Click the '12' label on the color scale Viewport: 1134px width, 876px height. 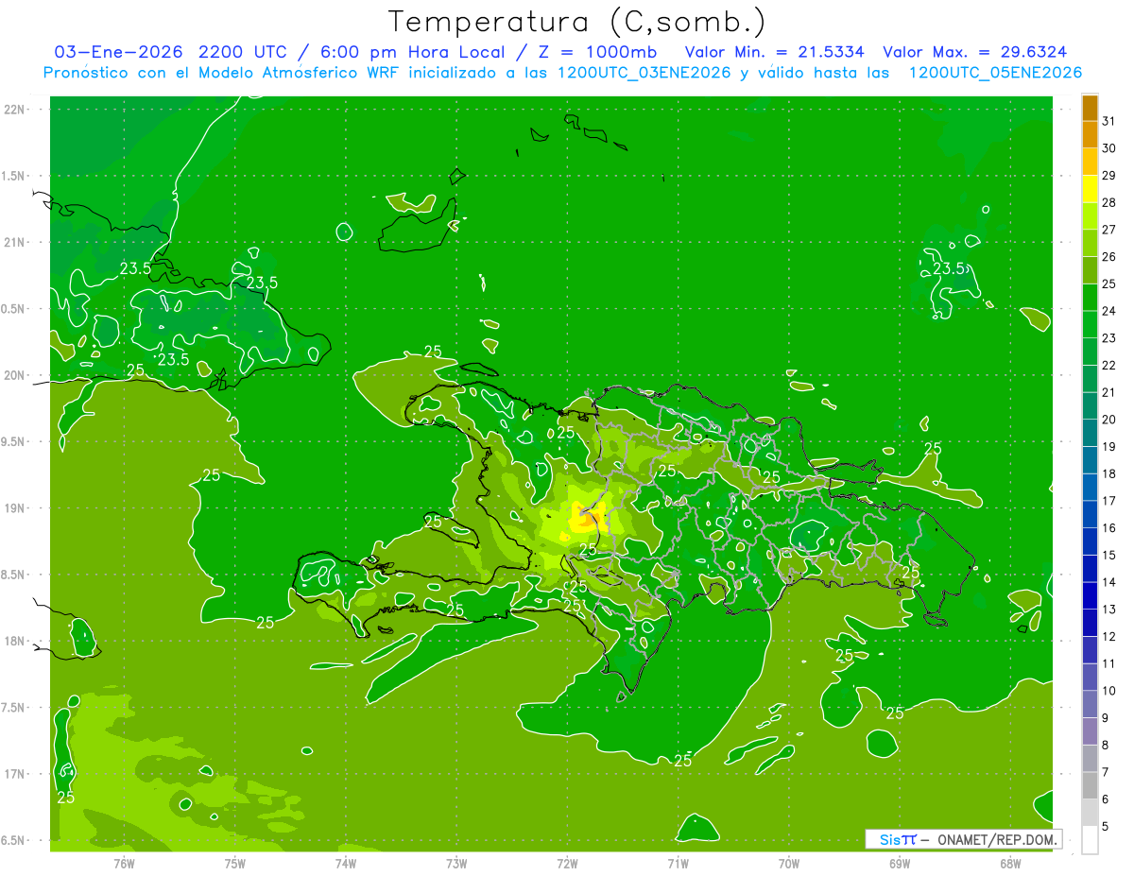click(1108, 637)
